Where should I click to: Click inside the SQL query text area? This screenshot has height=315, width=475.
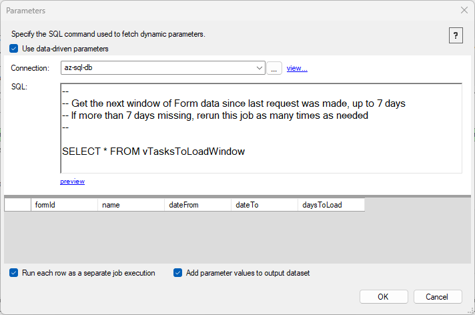261,128
